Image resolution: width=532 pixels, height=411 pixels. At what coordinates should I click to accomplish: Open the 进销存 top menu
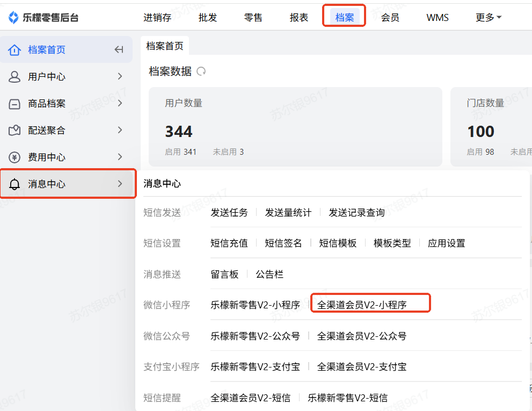157,17
